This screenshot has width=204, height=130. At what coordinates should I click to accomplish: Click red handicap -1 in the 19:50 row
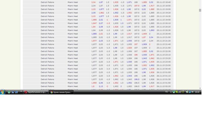click(x=107, y=20)
